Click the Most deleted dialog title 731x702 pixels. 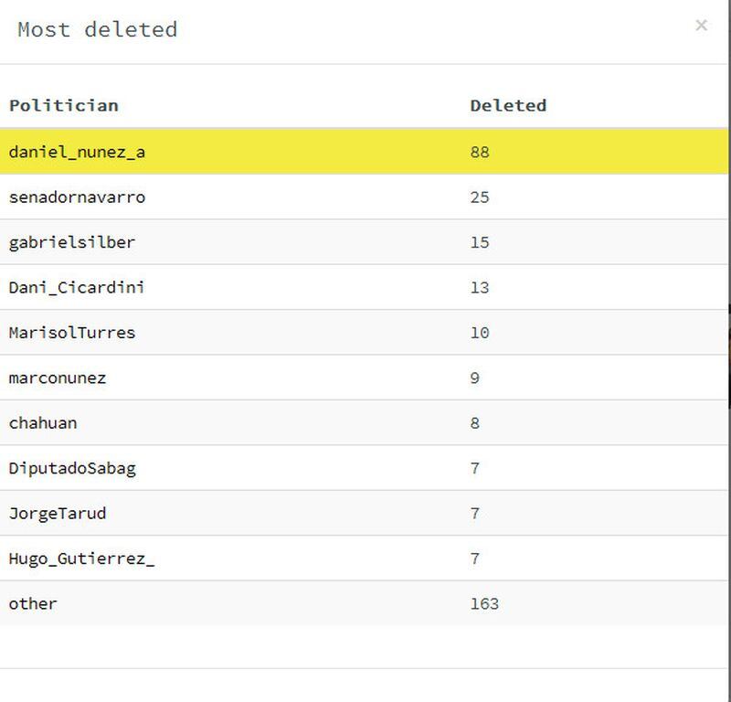tap(98, 29)
